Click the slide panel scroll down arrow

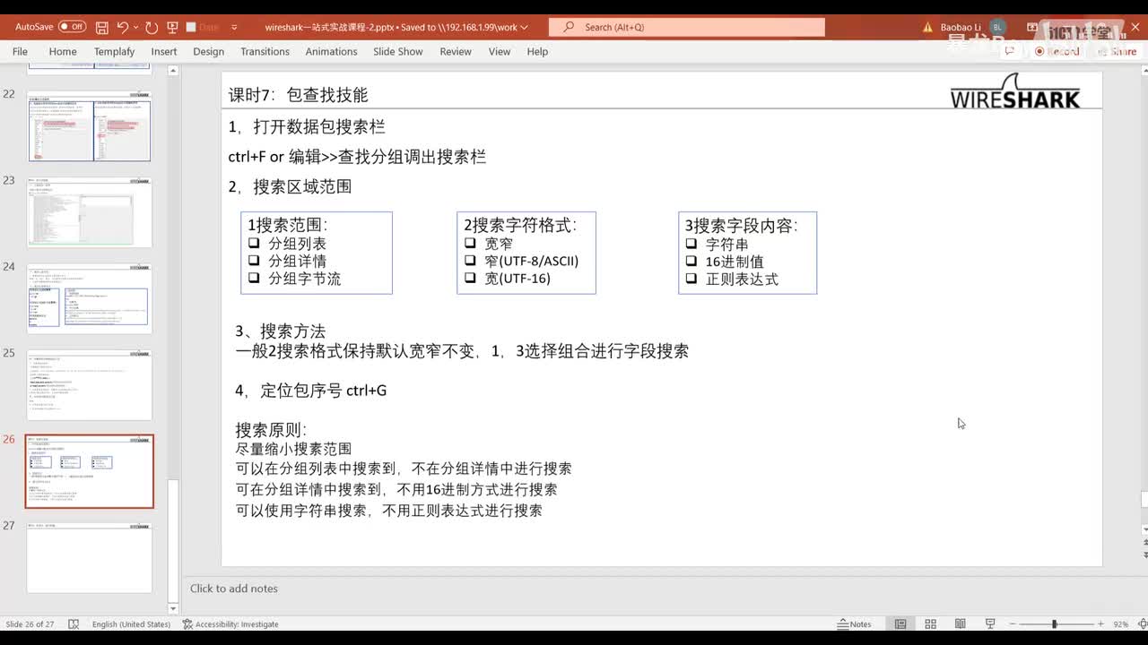173,609
